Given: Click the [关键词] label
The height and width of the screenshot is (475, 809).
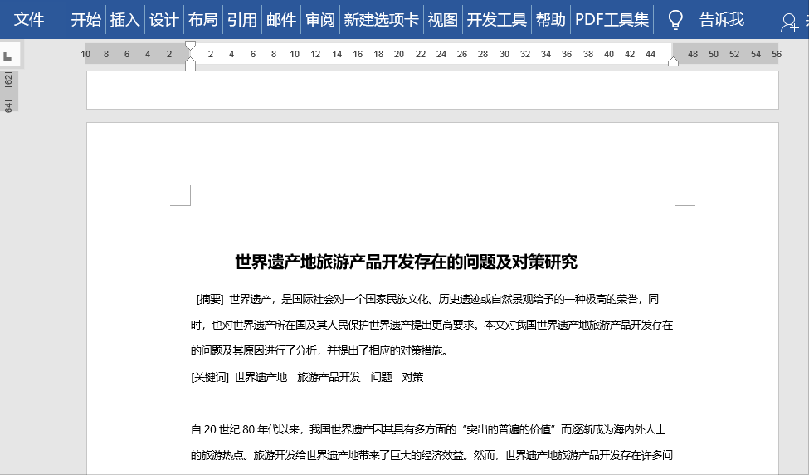Looking at the screenshot, I should tap(209, 377).
